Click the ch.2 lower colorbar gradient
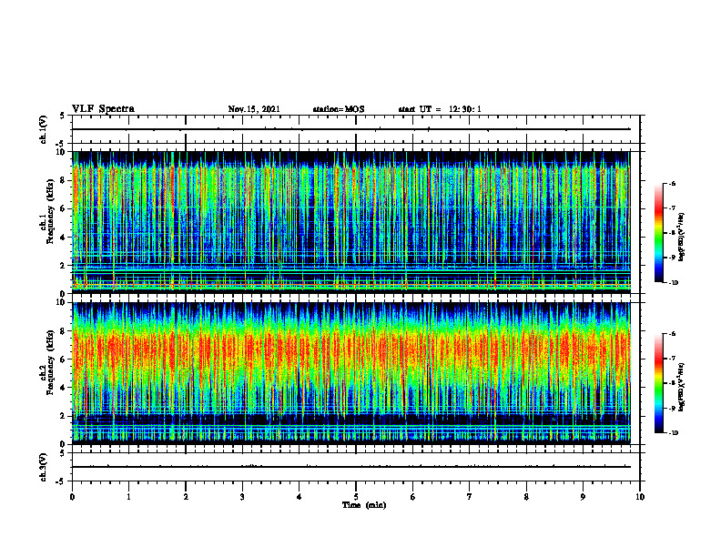721x557 pixels. 658,383
